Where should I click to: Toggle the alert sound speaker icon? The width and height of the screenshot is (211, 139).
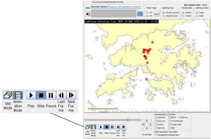click(x=88, y=14)
